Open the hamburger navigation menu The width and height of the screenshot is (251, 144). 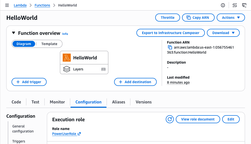point(7,5)
